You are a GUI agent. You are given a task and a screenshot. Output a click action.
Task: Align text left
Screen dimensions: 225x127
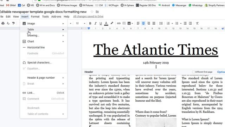click(x=138, y=23)
